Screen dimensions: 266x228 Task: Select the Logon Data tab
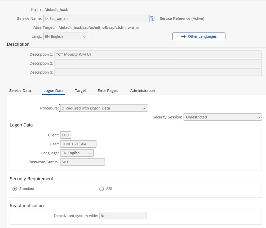(x=54, y=91)
